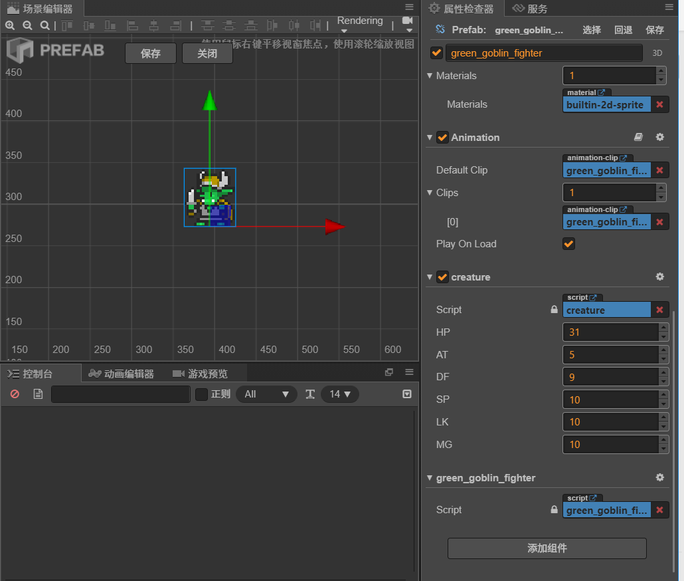Increase the HP value stepper
This screenshot has height=581, width=684.
tap(663, 327)
